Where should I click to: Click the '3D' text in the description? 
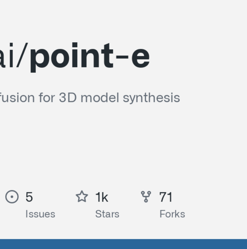[68, 98]
